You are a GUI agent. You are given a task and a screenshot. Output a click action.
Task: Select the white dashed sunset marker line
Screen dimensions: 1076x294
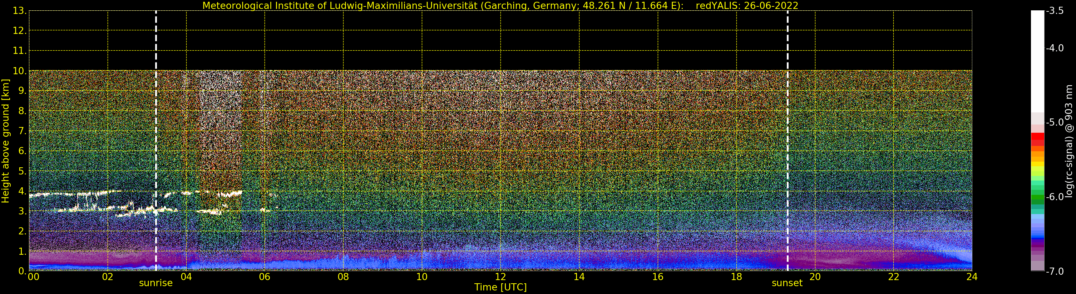788,141
